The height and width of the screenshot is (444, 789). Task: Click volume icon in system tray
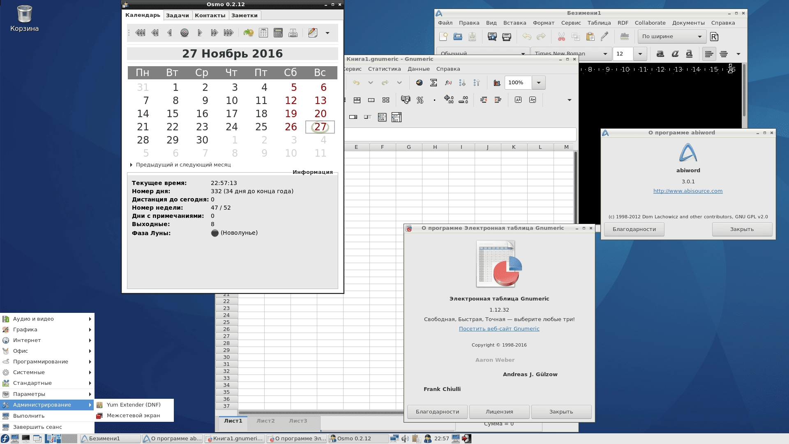click(x=405, y=439)
